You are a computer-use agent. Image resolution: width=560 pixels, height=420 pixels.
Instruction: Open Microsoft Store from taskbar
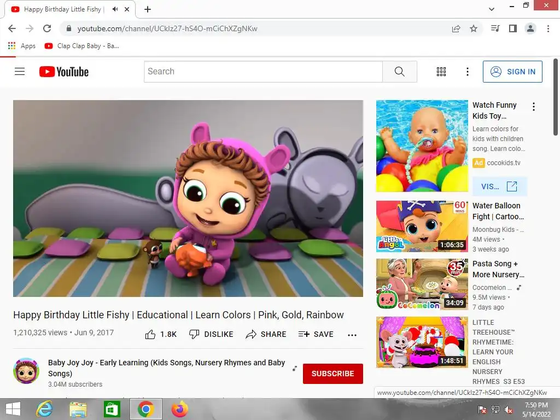112,409
